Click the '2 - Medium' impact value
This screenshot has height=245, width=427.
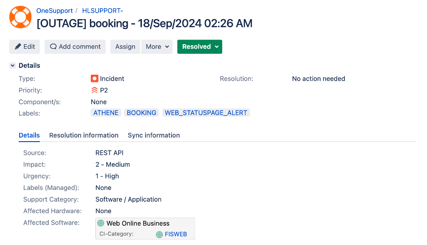pyautogui.click(x=113, y=164)
